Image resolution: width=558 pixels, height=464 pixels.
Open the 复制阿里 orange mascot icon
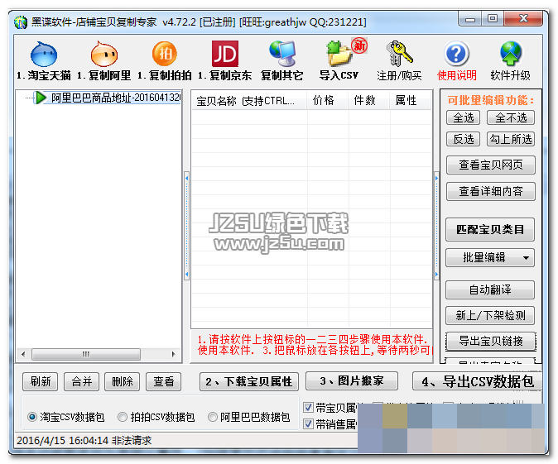tap(104, 55)
